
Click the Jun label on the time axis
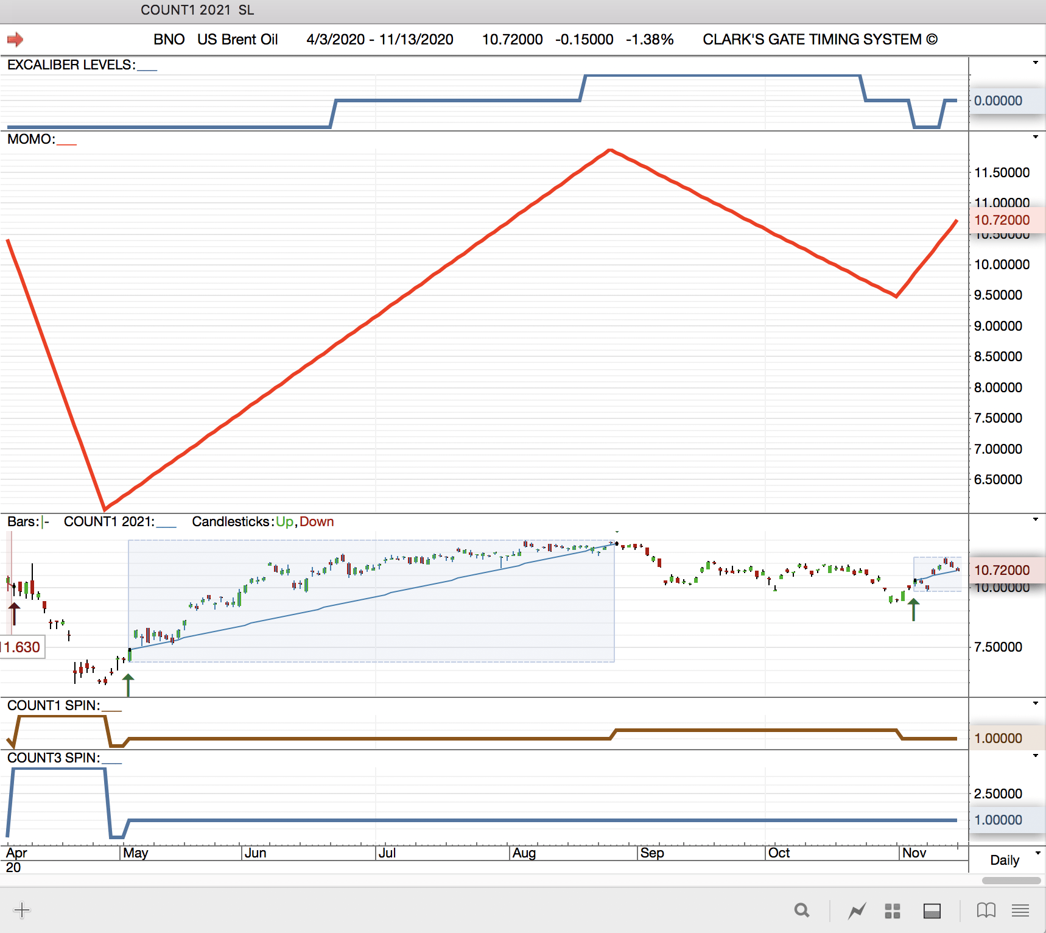tap(256, 853)
